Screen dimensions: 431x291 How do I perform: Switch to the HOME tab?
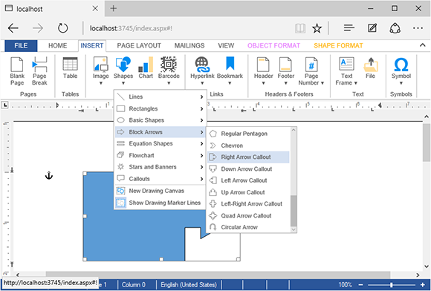coord(57,45)
